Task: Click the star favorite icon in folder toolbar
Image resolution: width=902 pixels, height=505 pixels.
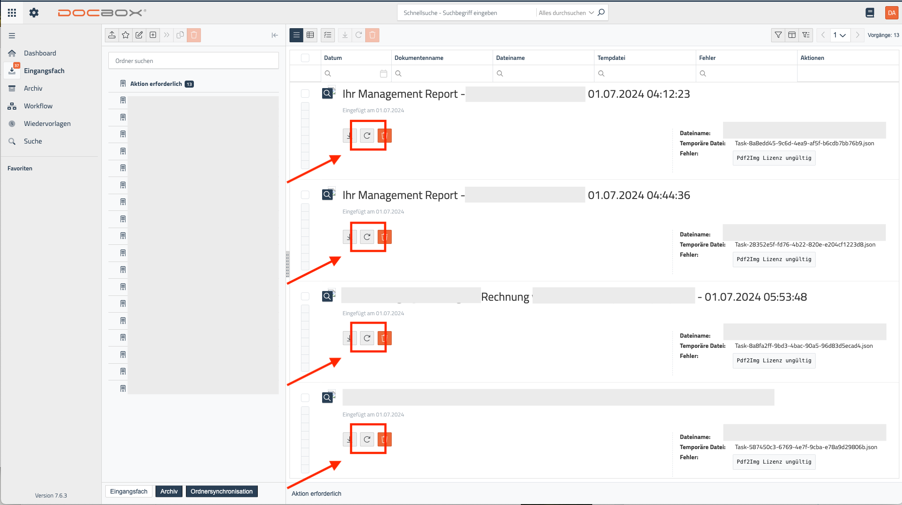Action: [x=126, y=35]
